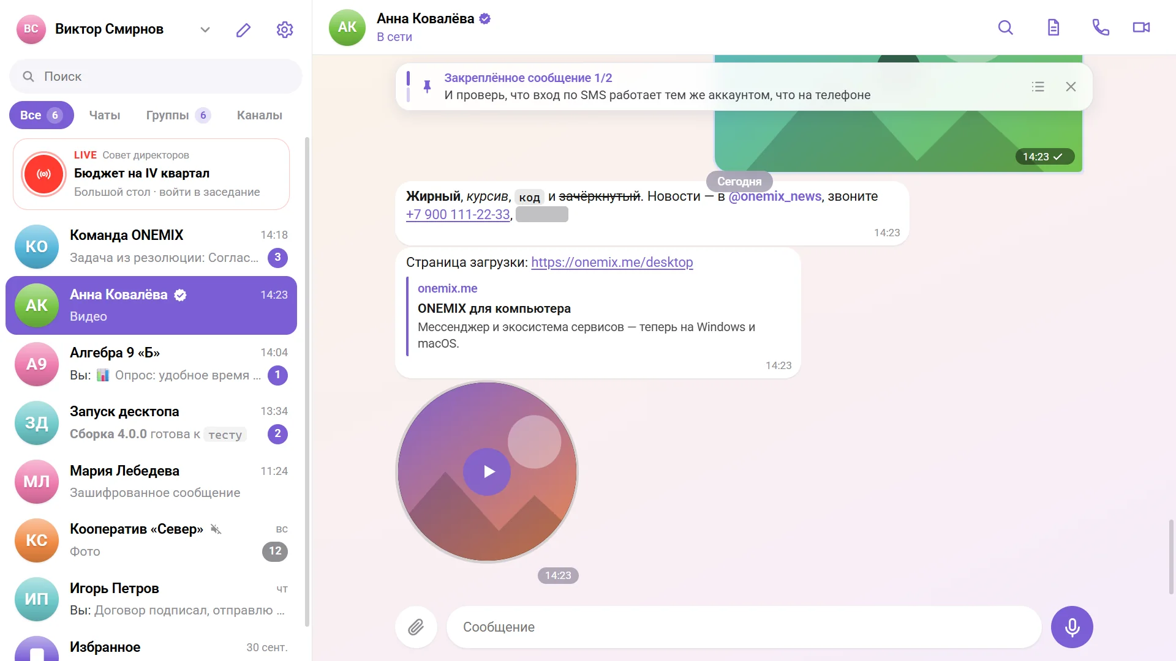Click the compose new message pencil icon
This screenshot has width=1176, height=661.
click(243, 29)
